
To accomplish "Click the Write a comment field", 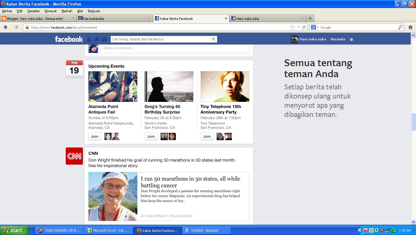I will point(175,48).
